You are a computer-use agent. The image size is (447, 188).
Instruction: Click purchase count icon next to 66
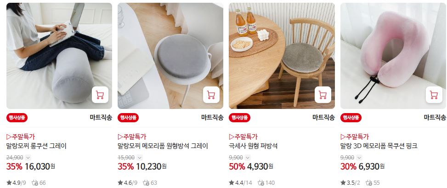[35, 182]
